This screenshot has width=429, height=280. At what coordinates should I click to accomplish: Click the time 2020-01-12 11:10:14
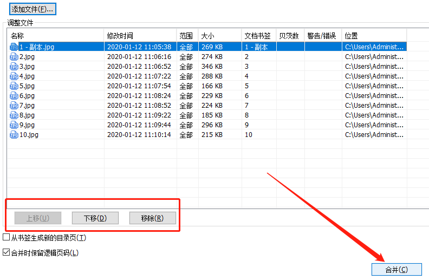[139, 135]
